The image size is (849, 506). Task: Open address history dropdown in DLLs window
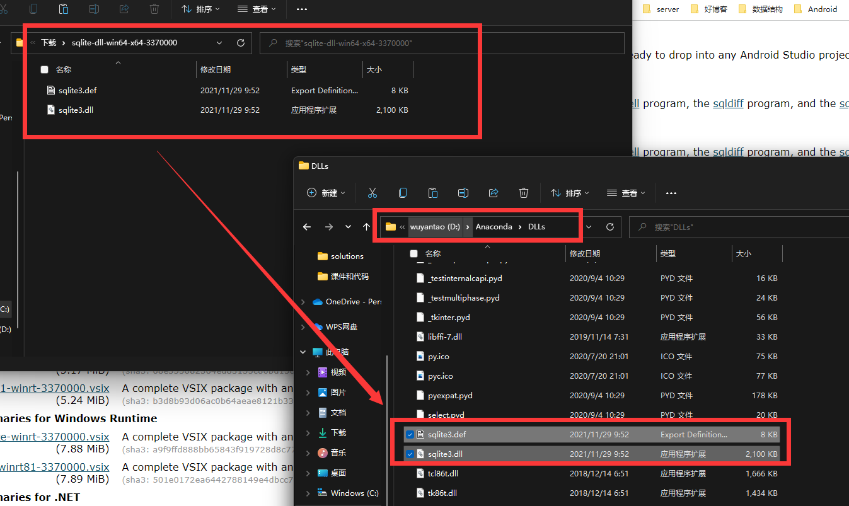589,227
